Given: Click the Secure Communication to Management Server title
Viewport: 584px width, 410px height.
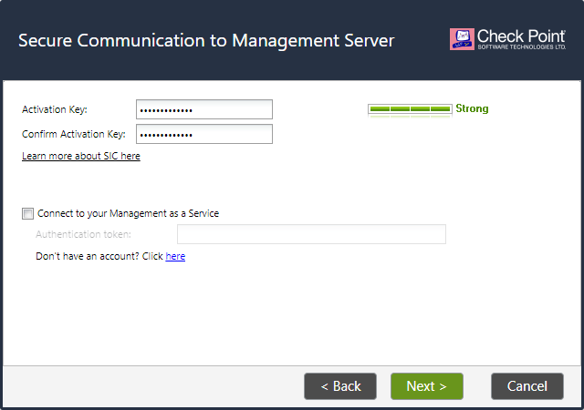Looking at the screenshot, I should point(206,41).
